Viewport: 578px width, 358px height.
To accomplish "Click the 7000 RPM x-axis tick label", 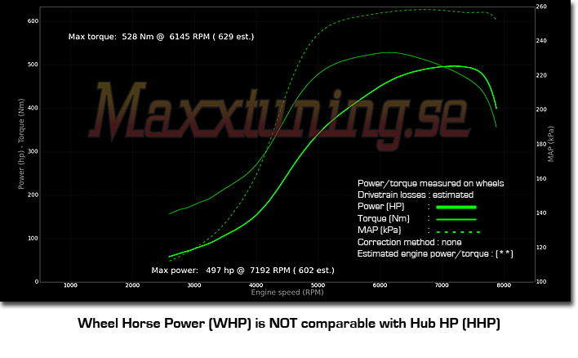I will click(x=442, y=285).
